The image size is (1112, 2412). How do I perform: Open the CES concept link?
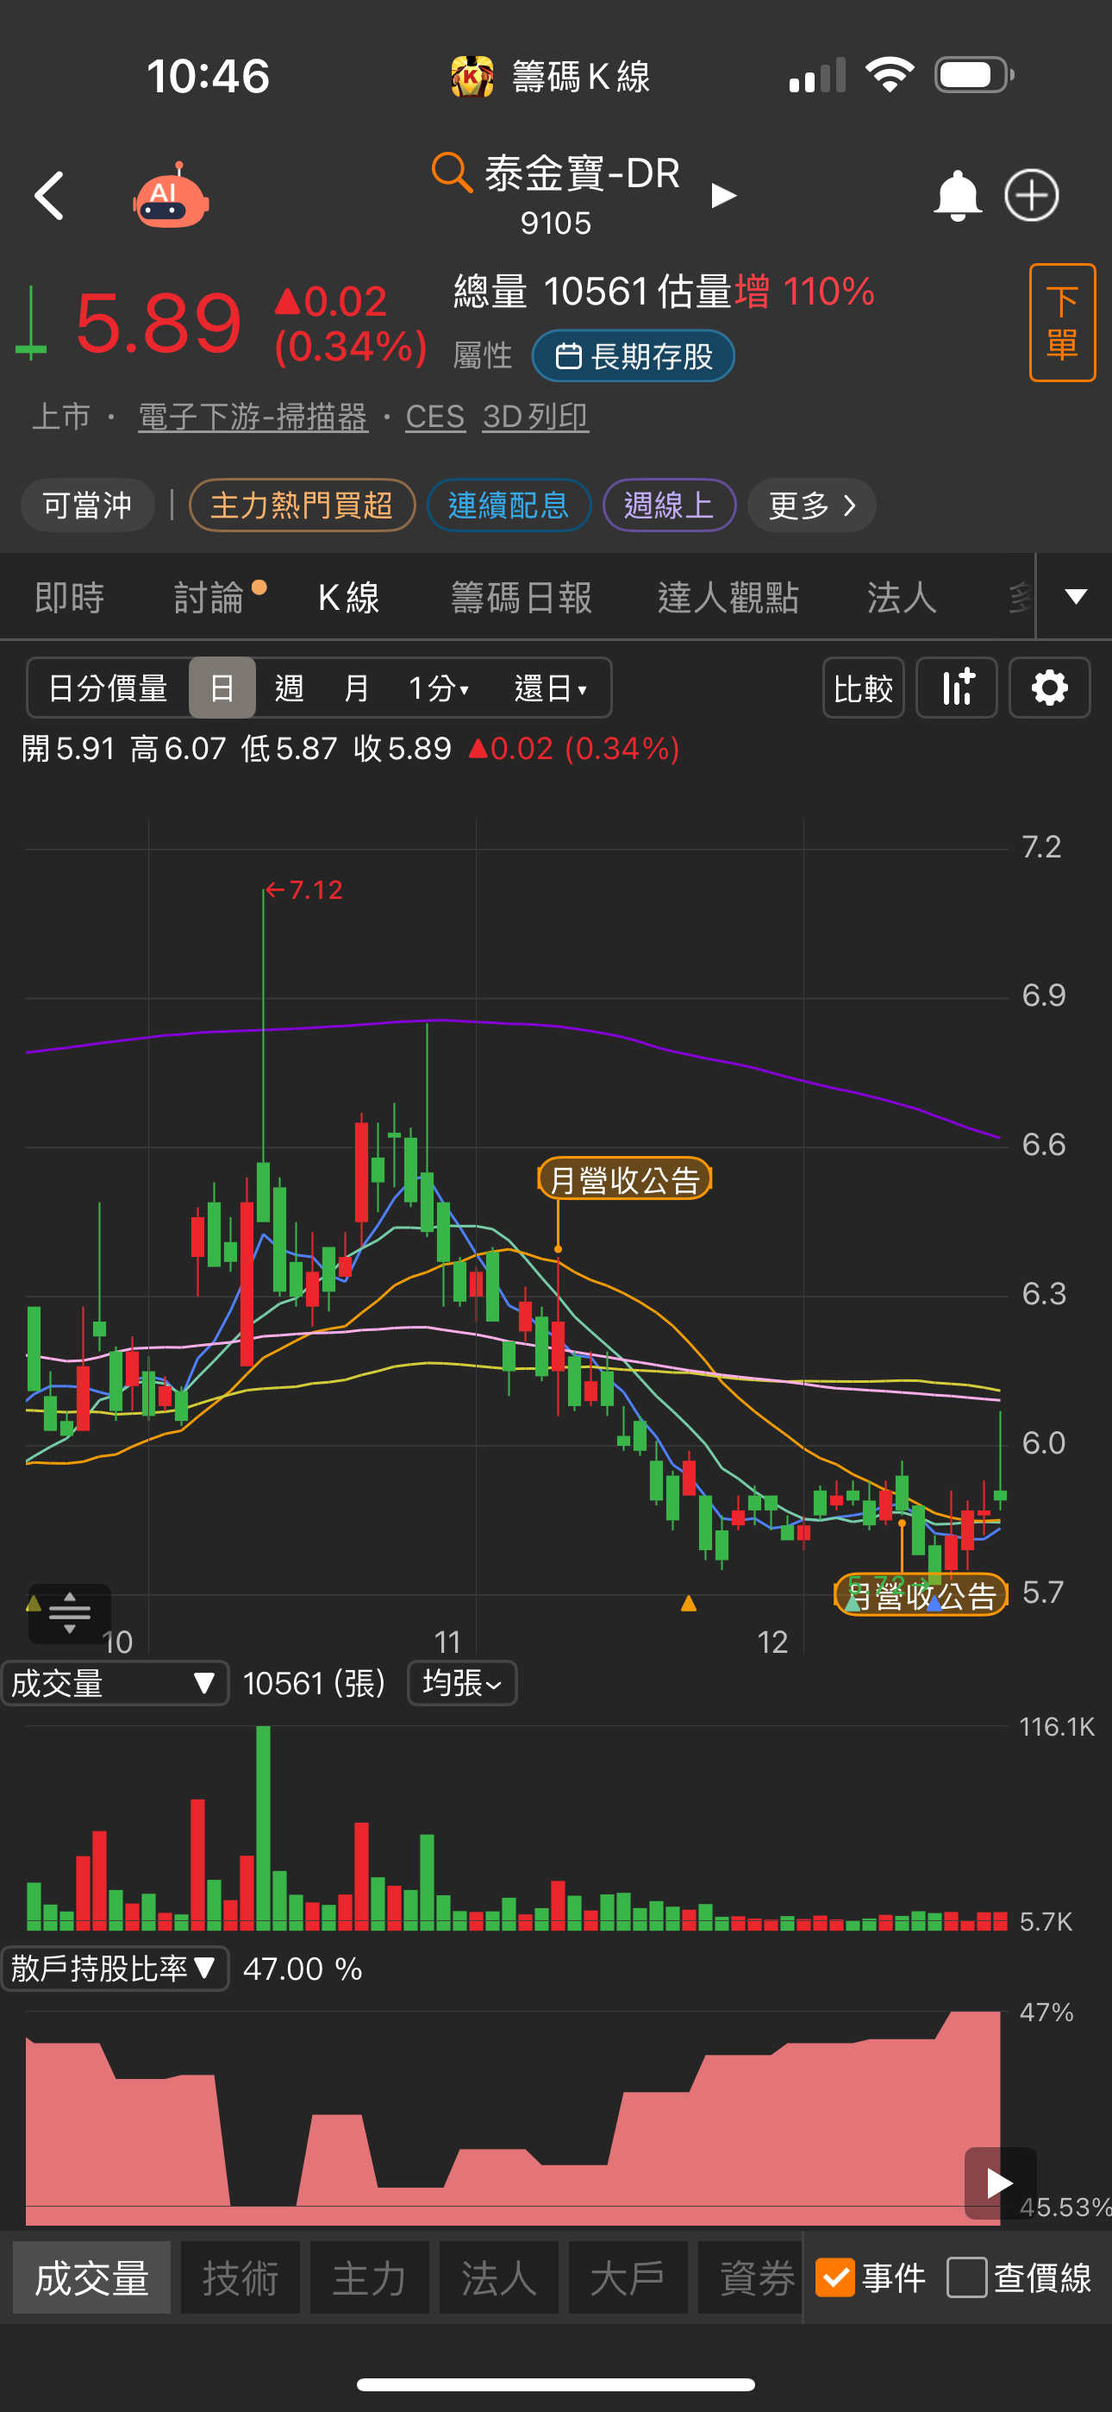point(434,417)
